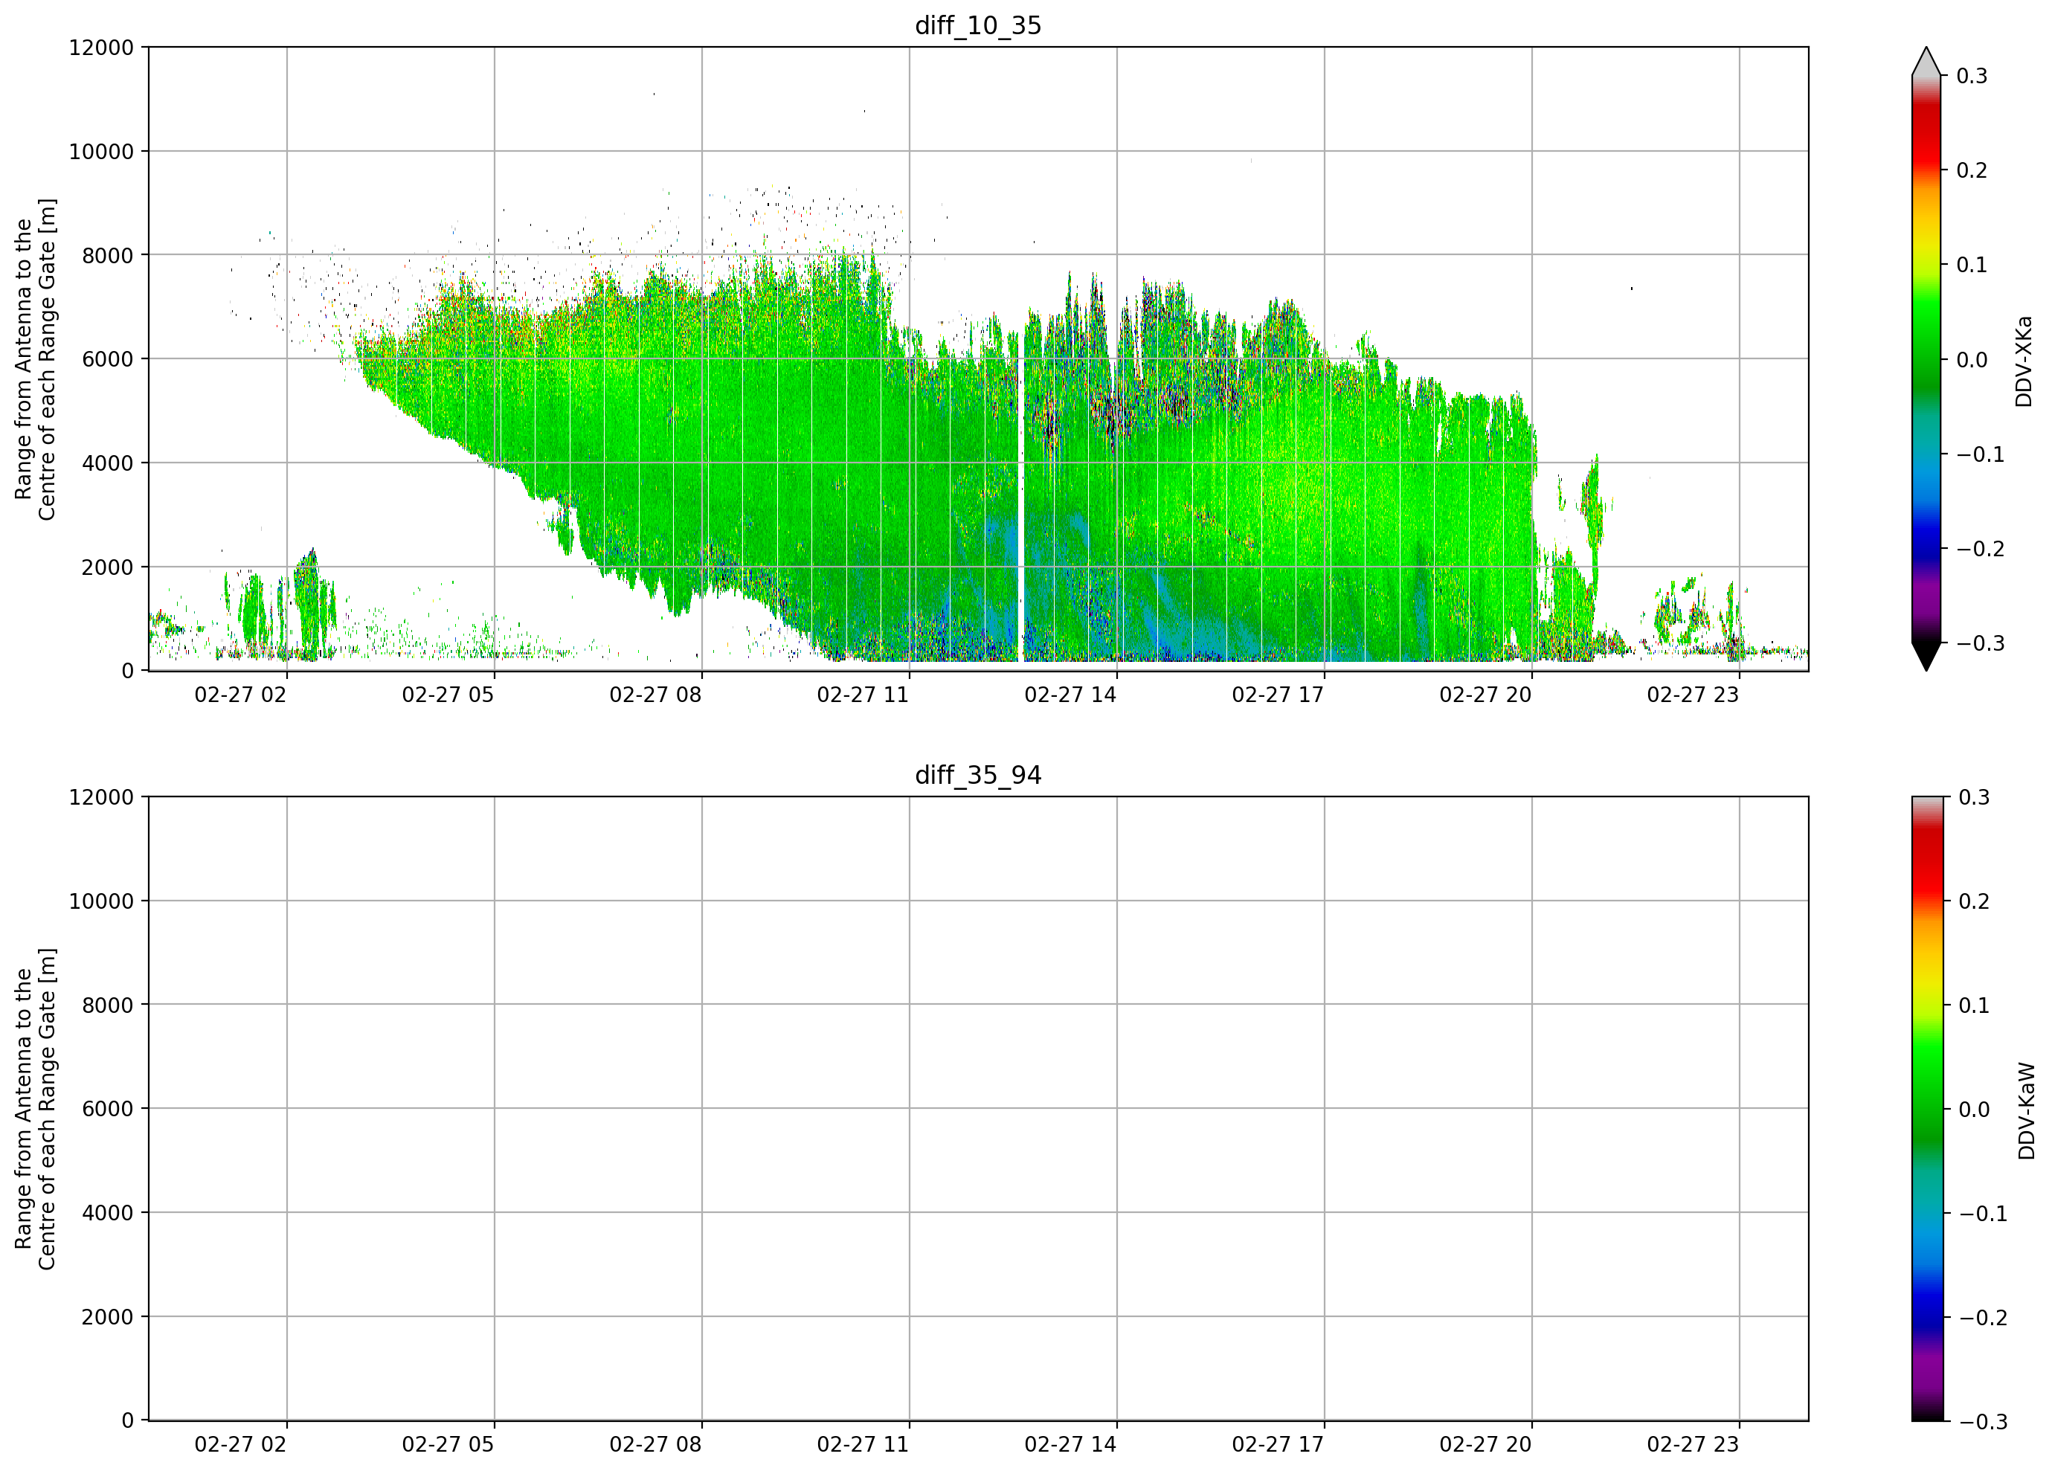Click the 12000 y-tick on the diff_10_35 plot
The image size is (2052, 1471).
tap(101, 47)
